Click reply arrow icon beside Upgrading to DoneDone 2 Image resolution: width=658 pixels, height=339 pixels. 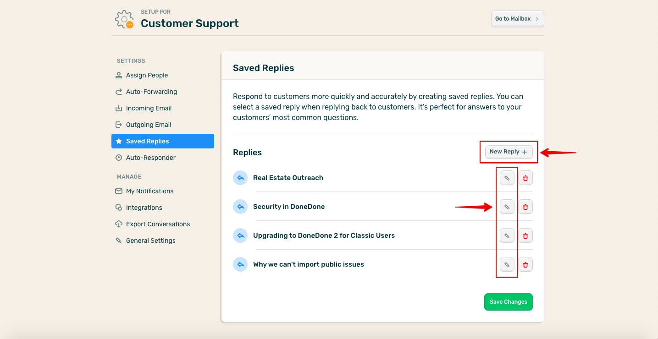pyautogui.click(x=240, y=235)
